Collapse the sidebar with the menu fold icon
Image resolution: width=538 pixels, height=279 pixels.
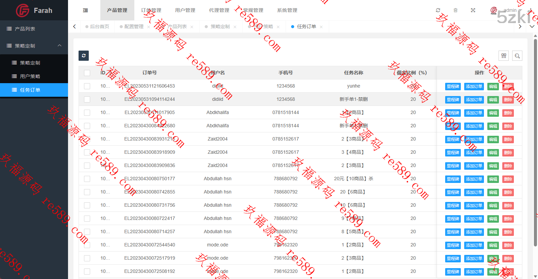pos(85,11)
